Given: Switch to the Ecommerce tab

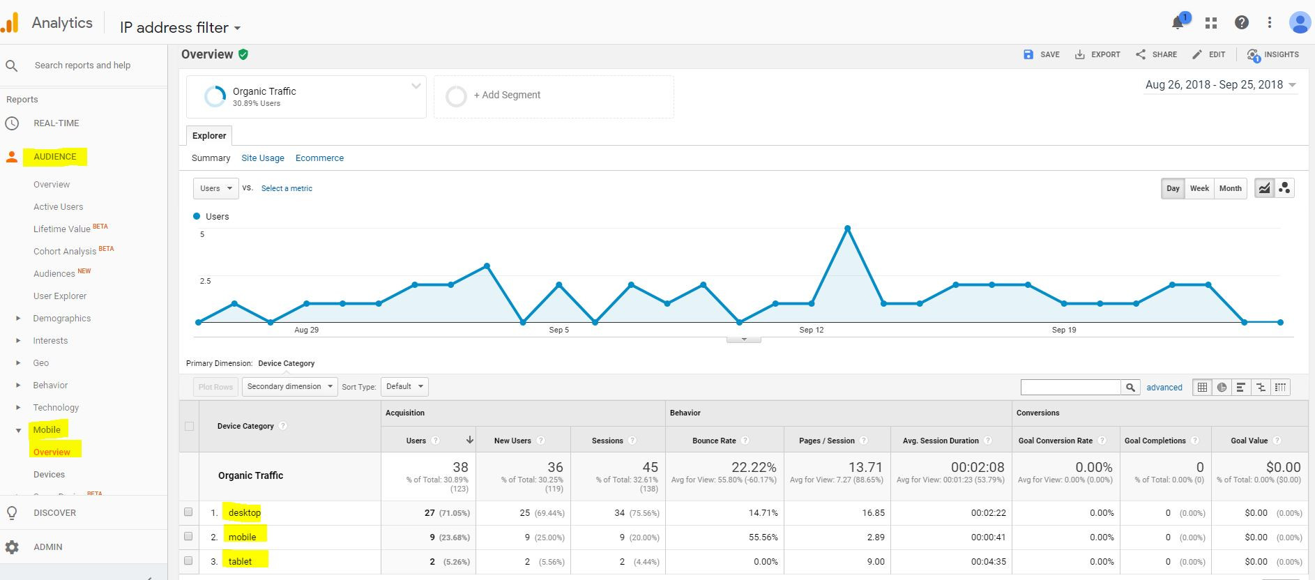Looking at the screenshot, I should tap(319, 158).
